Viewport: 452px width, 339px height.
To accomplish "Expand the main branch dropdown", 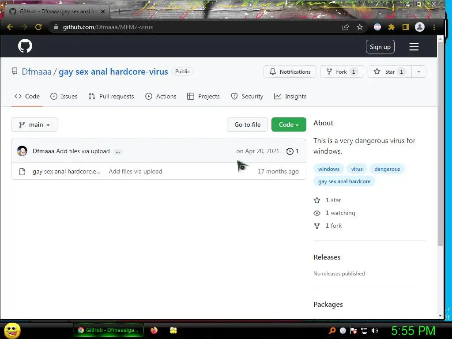I will pyautogui.click(x=34, y=124).
